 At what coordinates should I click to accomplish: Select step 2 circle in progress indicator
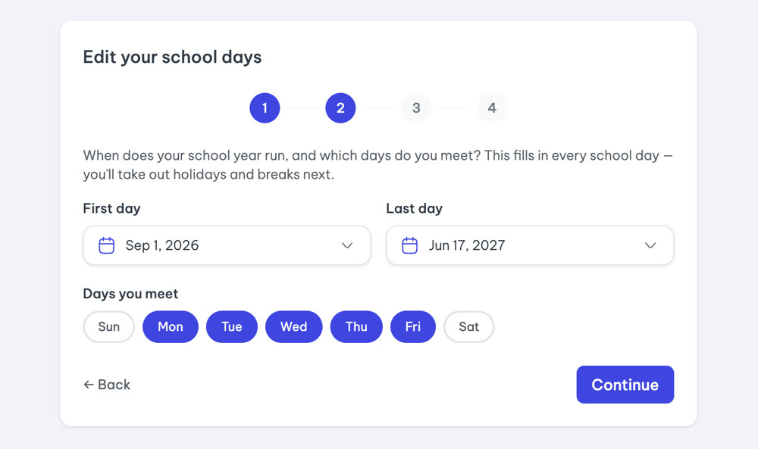point(340,108)
